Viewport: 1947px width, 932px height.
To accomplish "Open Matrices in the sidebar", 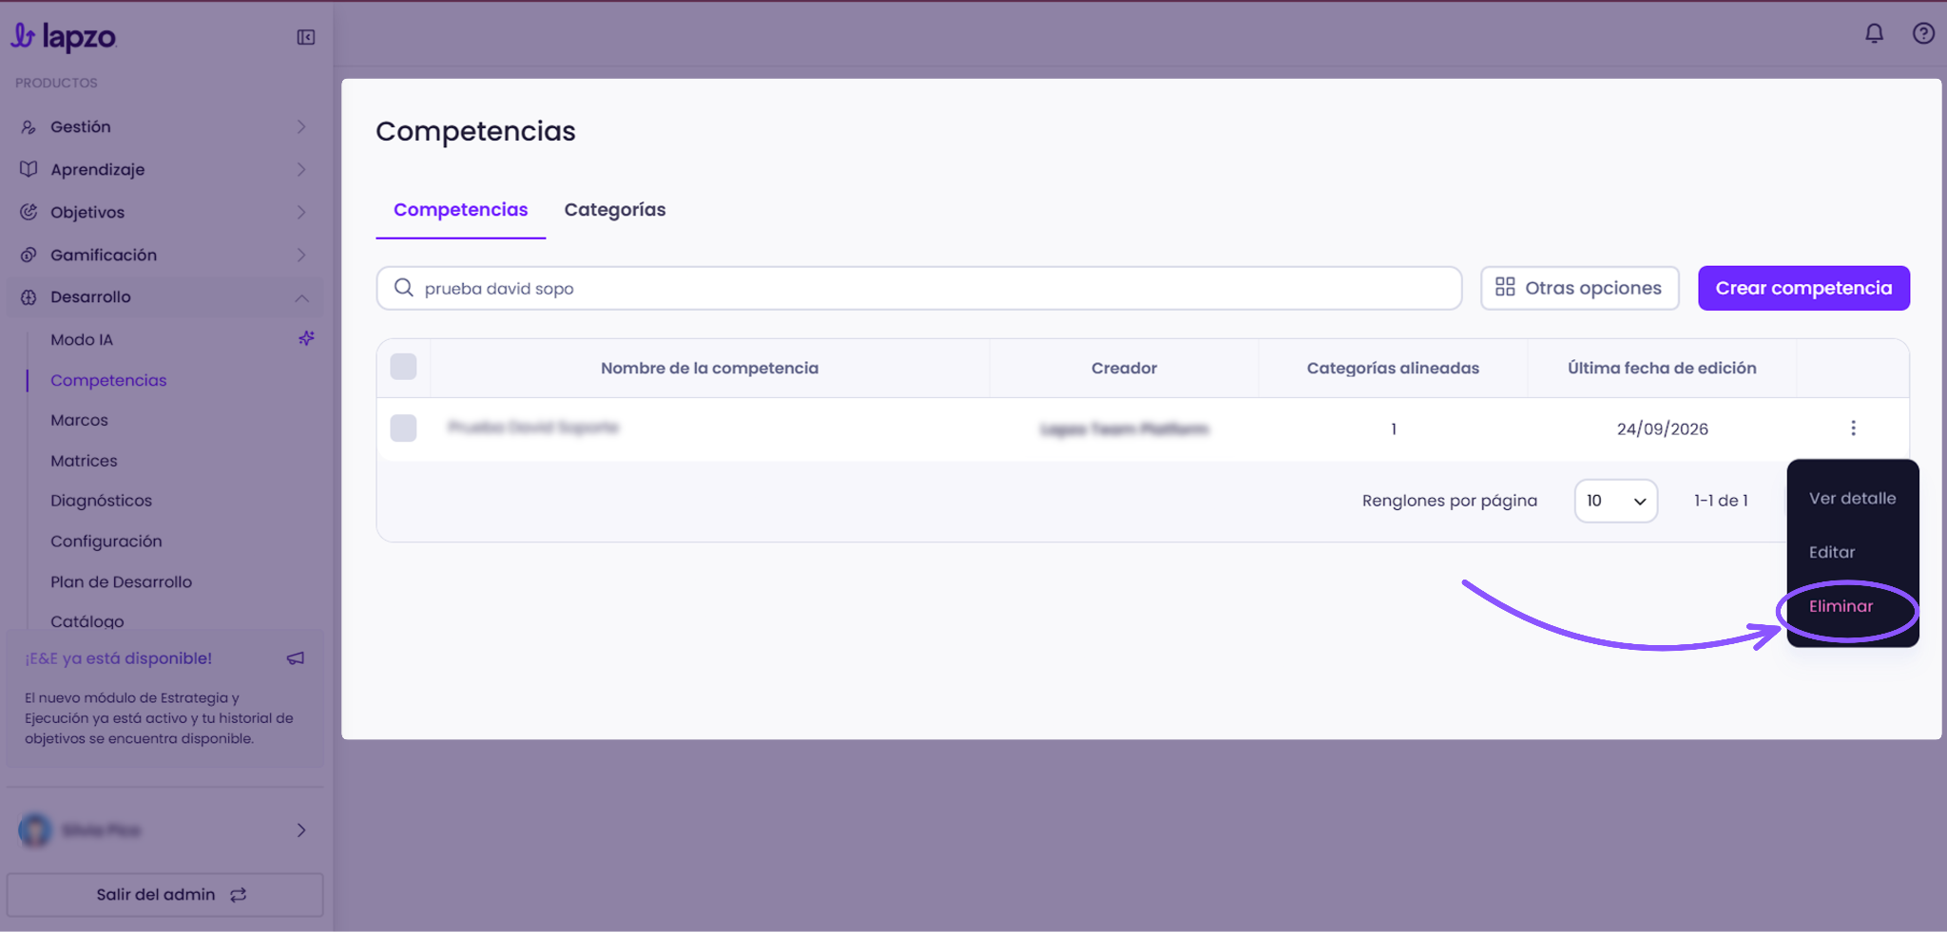I will (x=84, y=461).
